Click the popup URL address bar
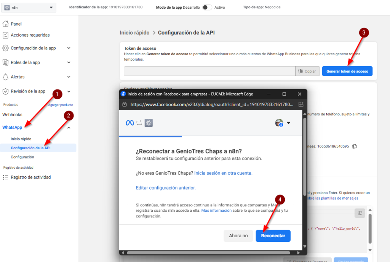 tap(212, 104)
